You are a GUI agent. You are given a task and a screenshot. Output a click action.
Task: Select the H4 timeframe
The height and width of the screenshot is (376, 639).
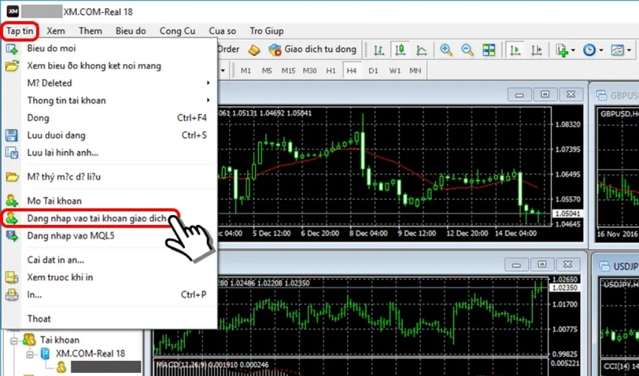(x=351, y=71)
